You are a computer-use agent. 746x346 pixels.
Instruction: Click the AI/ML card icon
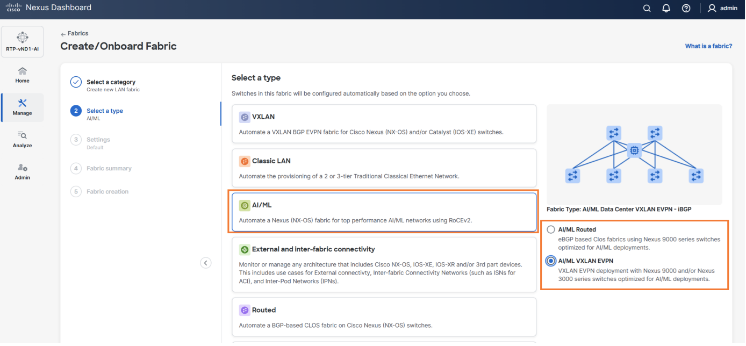point(245,205)
